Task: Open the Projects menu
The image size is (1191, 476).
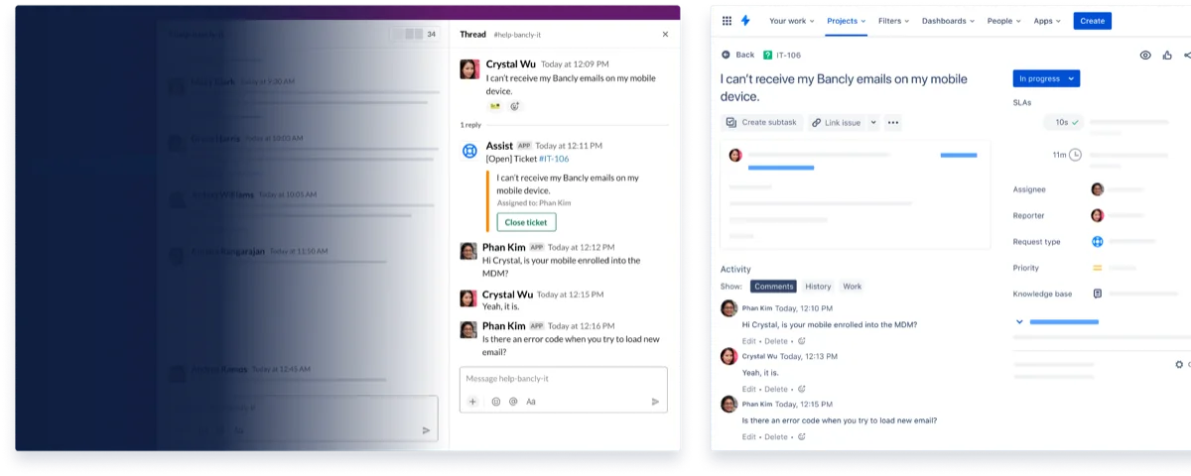Action: click(847, 21)
